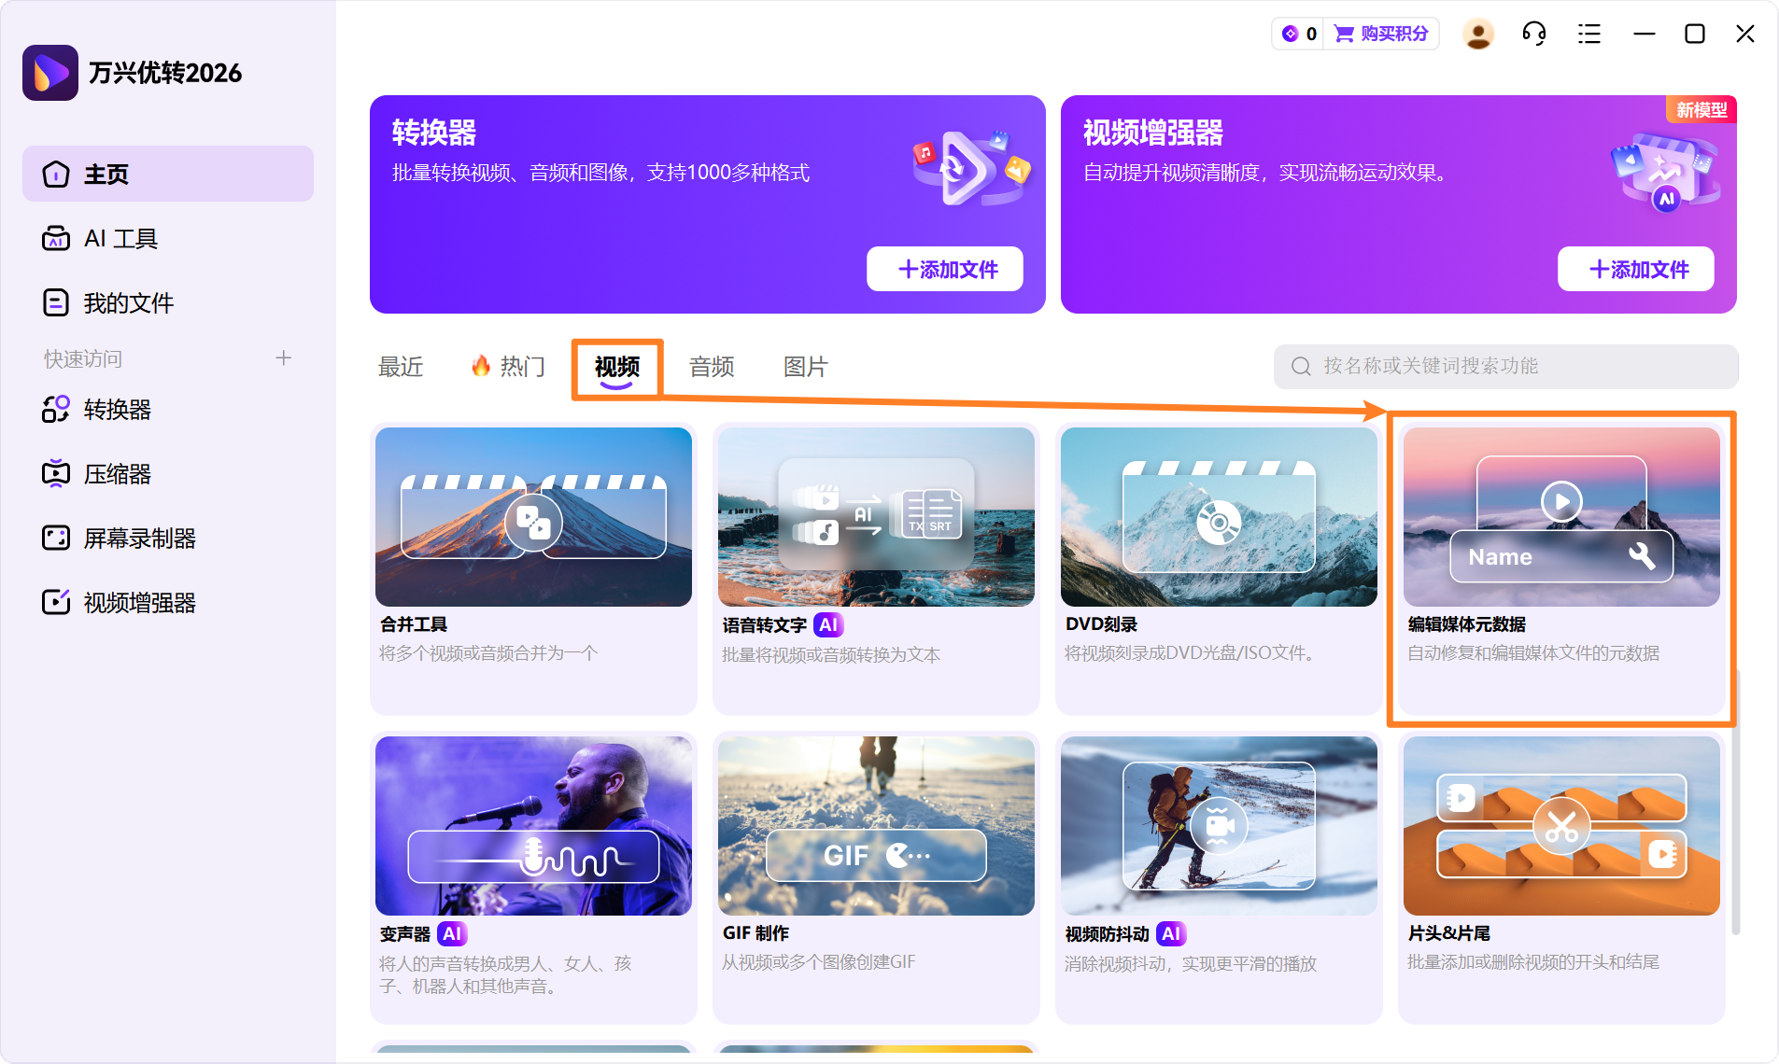Open the 视频增强器 from quick access
Image resolution: width=1779 pixels, height=1064 pixels.
coord(138,602)
